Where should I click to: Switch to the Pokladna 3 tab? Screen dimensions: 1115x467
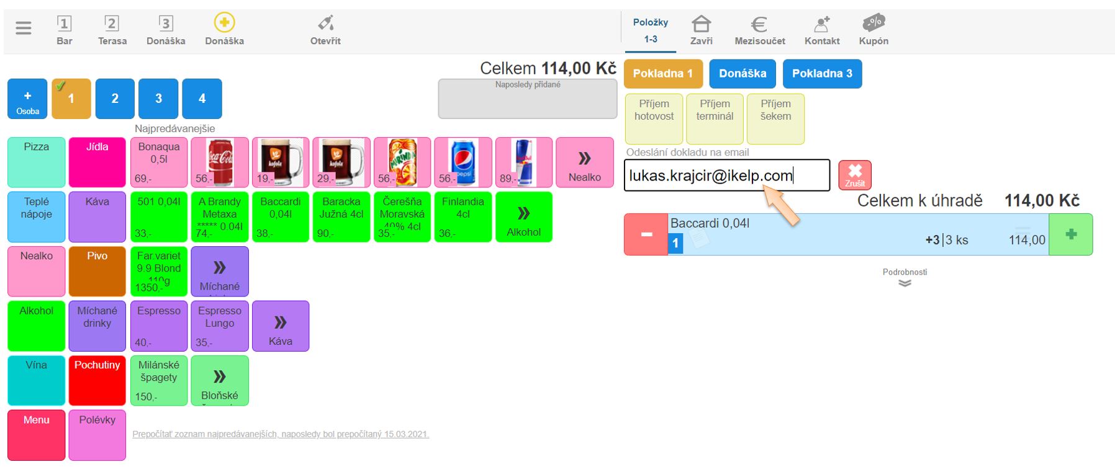click(822, 74)
